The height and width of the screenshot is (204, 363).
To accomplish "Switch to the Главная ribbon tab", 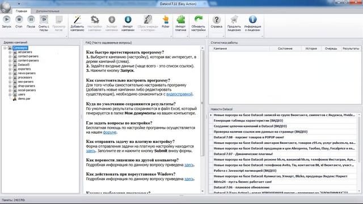I will tap(22, 11).
